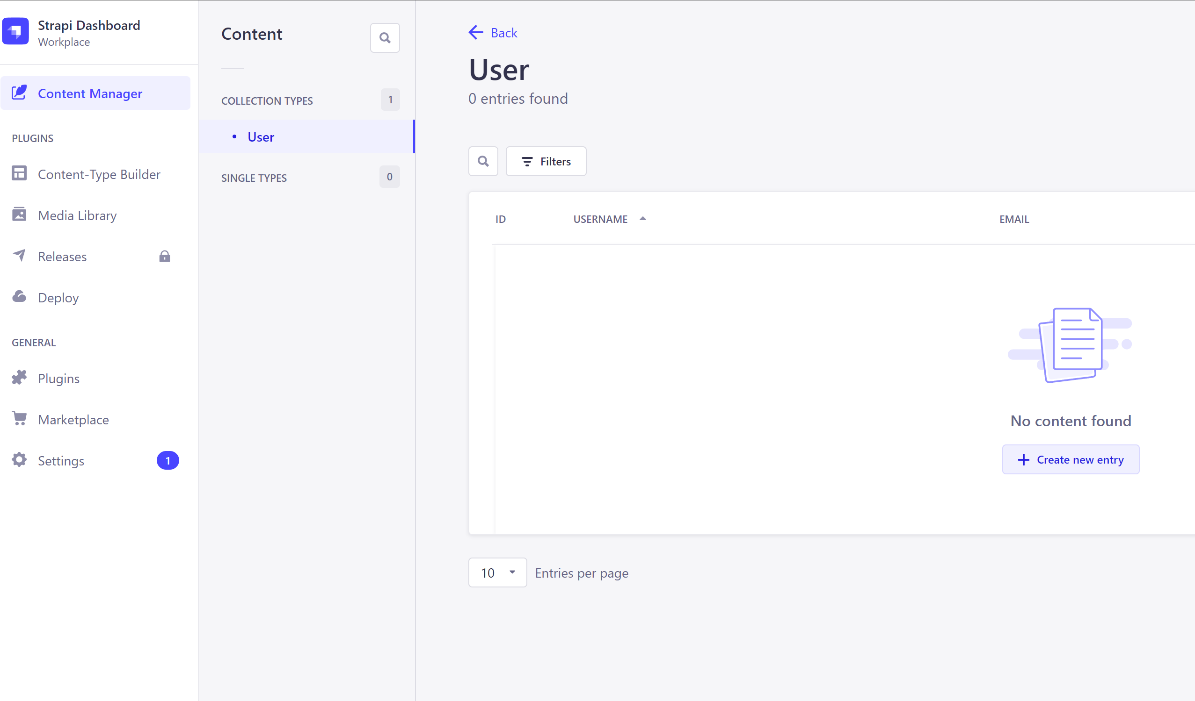The width and height of the screenshot is (1195, 701).
Task: Click the Releases paper plane icon
Action: coord(19,255)
